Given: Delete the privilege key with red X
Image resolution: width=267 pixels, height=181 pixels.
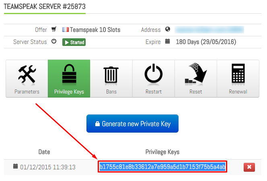Looking at the screenshot, I should tap(249, 167).
